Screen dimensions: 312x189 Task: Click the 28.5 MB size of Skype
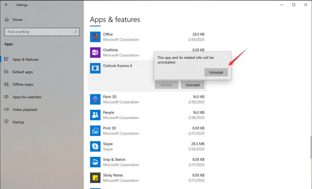click(198, 144)
